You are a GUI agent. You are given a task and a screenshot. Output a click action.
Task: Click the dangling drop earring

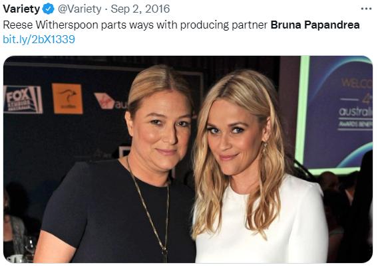click(265, 147)
